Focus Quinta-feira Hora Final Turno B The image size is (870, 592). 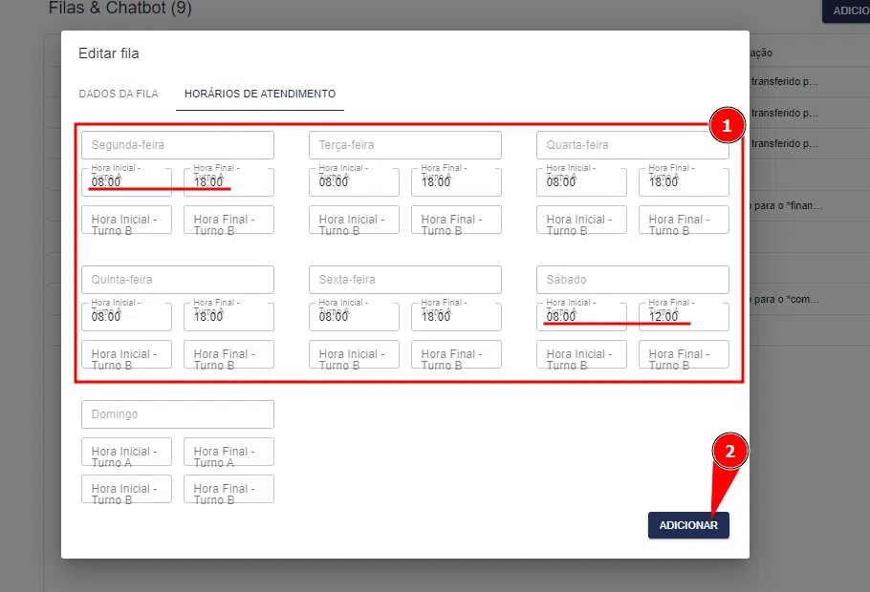pyautogui.click(x=228, y=354)
